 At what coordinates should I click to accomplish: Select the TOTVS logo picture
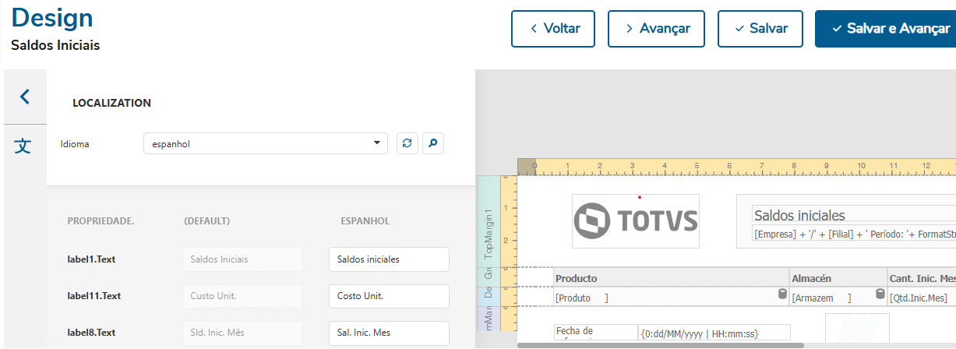(x=636, y=221)
